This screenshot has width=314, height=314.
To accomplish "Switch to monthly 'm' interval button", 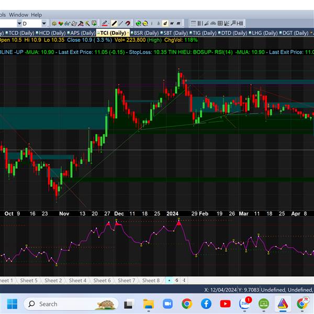I will (178, 24).
